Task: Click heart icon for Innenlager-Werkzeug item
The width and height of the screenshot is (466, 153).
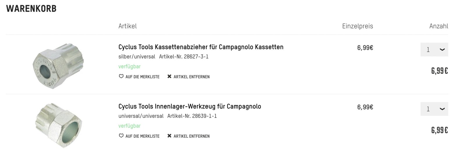Action: pos(121,136)
